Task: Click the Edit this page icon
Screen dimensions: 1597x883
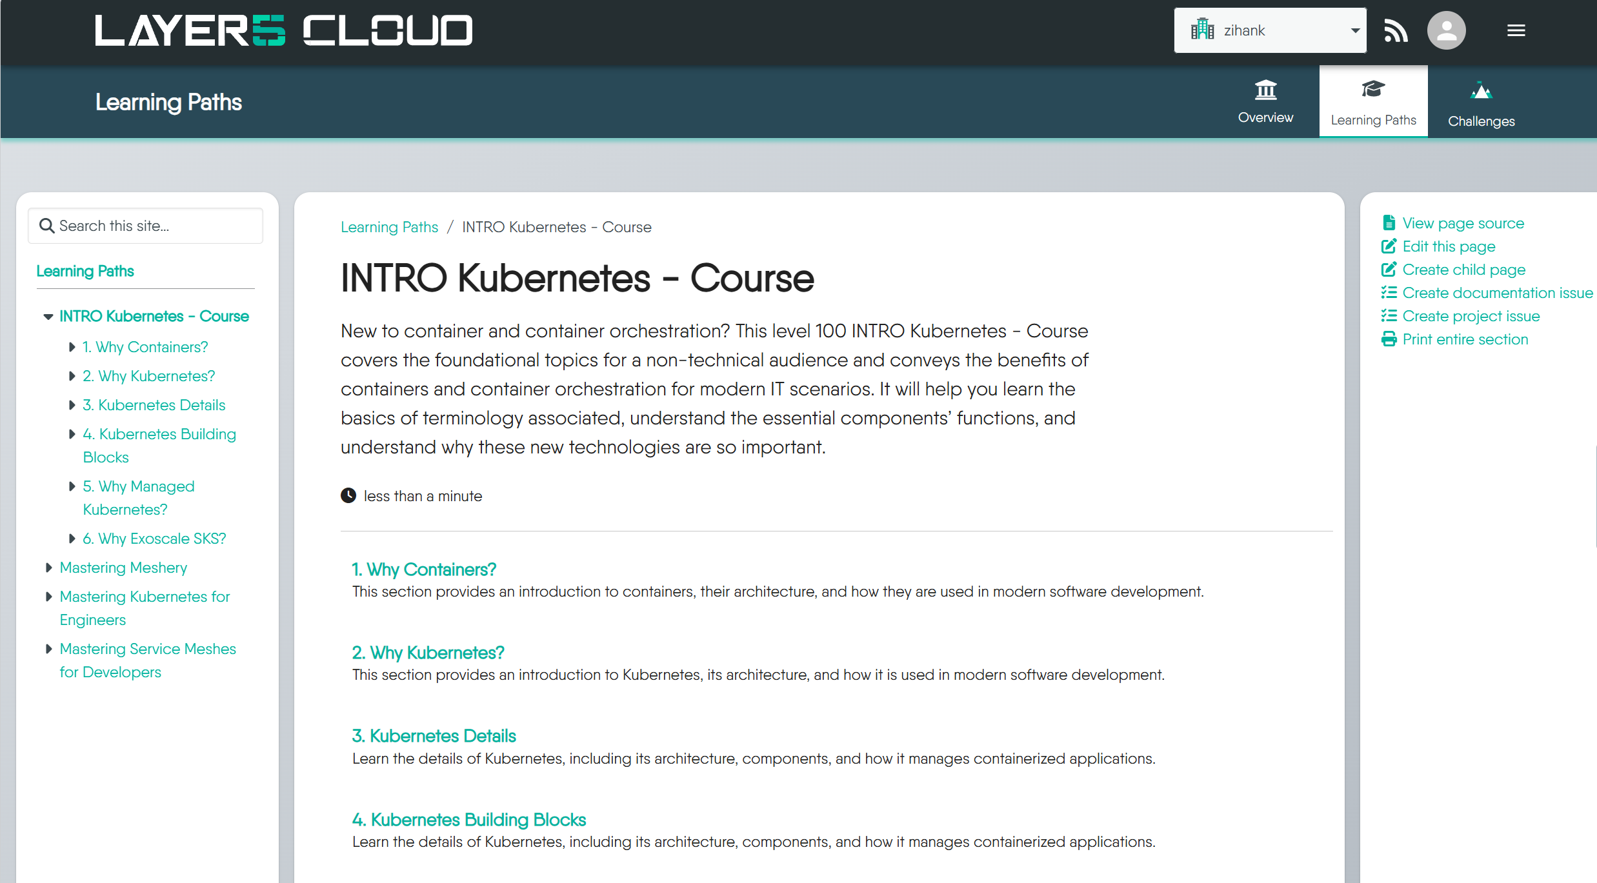Action: (x=1389, y=246)
